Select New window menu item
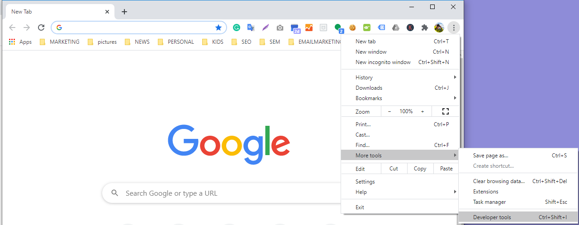This screenshot has width=579, height=225. [400, 52]
